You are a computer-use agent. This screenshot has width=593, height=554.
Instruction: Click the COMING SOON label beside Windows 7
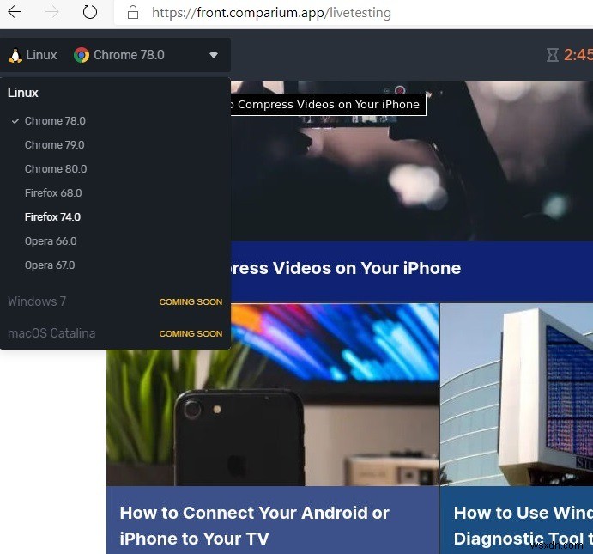point(191,302)
